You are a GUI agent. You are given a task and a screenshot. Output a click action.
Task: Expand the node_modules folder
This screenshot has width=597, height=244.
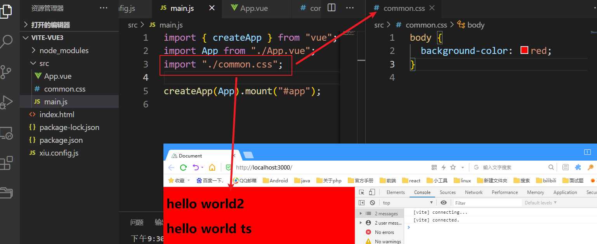33,50
